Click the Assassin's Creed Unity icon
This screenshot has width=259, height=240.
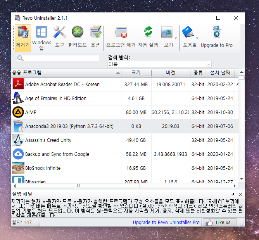click(18, 140)
